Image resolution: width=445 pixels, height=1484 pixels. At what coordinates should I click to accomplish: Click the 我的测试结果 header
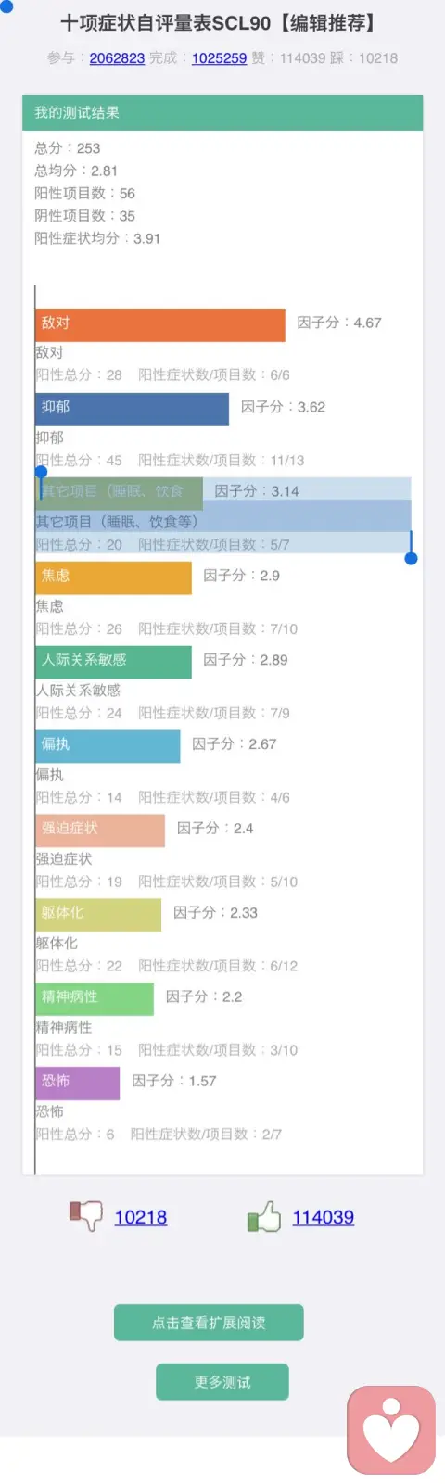coord(222,112)
